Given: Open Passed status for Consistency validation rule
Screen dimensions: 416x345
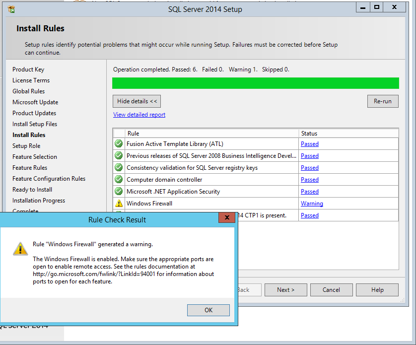Looking at the screenshot, I should coord(310,168).
